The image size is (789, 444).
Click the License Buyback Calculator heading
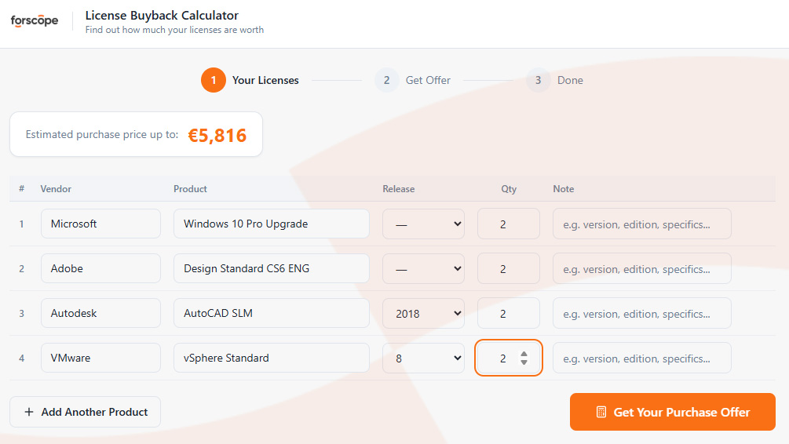tap(162, 16)
